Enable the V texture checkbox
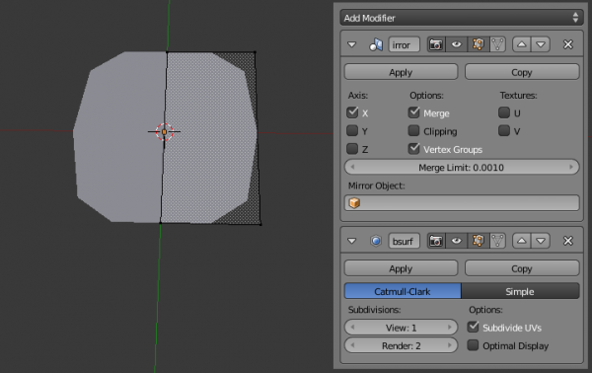The height and width of the screenshot is (373, 592). pyautogui.click(x=504, y=130)
